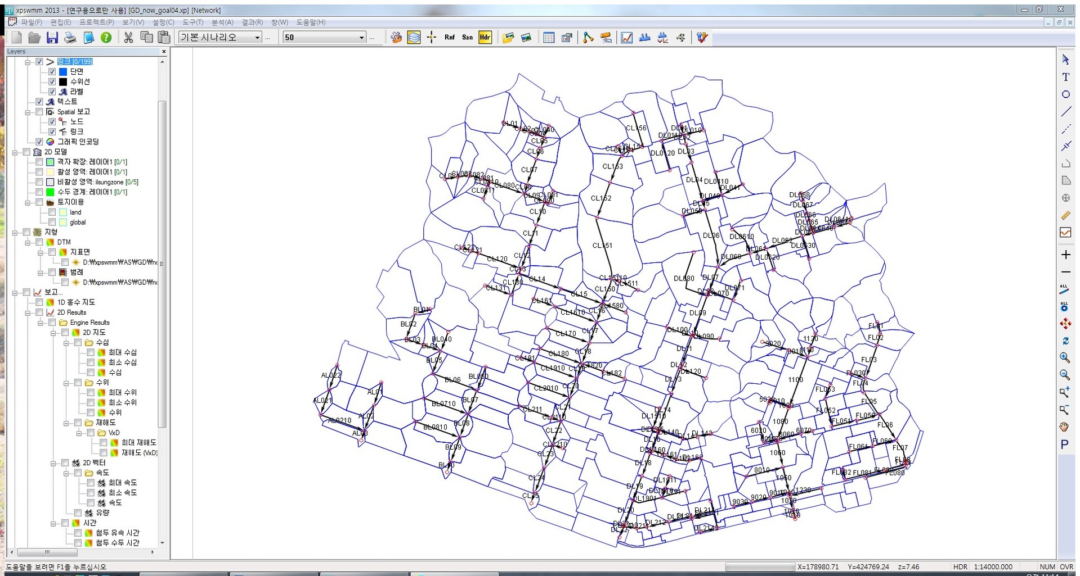Click the plus icon on right toolbar

click(x=1065, y=255)
